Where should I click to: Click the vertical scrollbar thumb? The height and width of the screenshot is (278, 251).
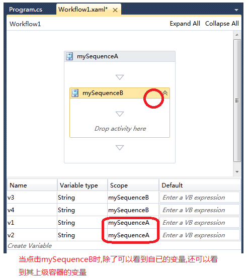tap(237, 101)
